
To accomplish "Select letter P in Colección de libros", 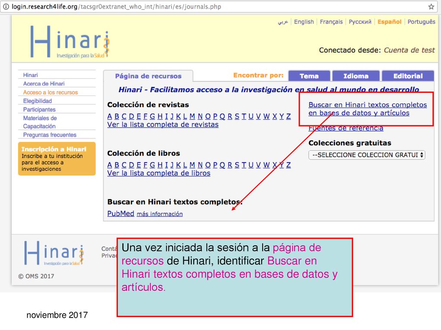I will pyautogui.click(x=215, y=165).
